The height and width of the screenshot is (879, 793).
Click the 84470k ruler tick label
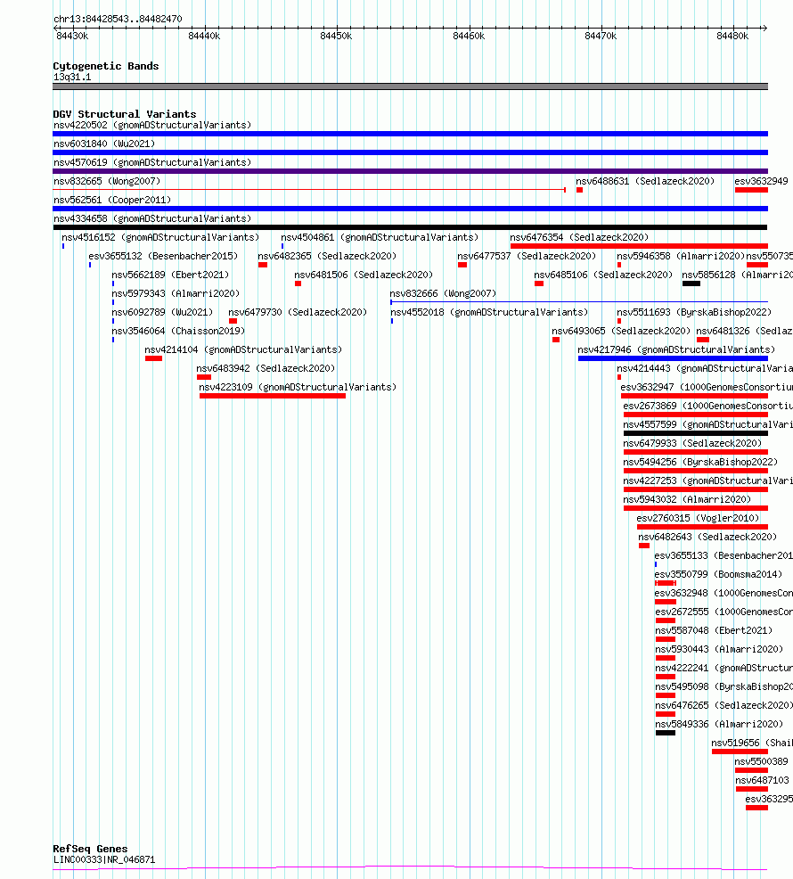coord(601,36)
